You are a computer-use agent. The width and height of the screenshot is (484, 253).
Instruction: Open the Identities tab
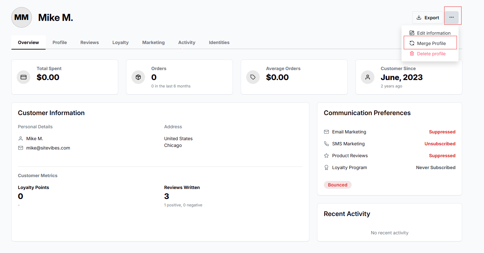[219, 42]
